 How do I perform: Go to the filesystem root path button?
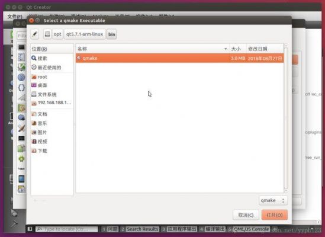click(x=47, y=34)
